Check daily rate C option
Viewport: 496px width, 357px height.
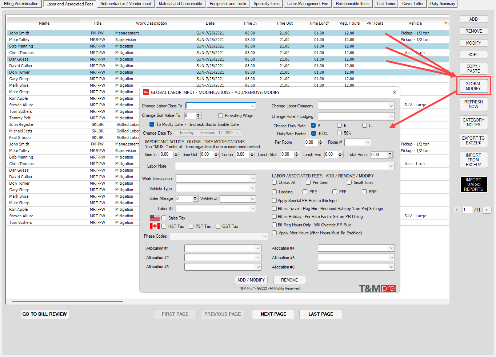(x=364, y=126)
